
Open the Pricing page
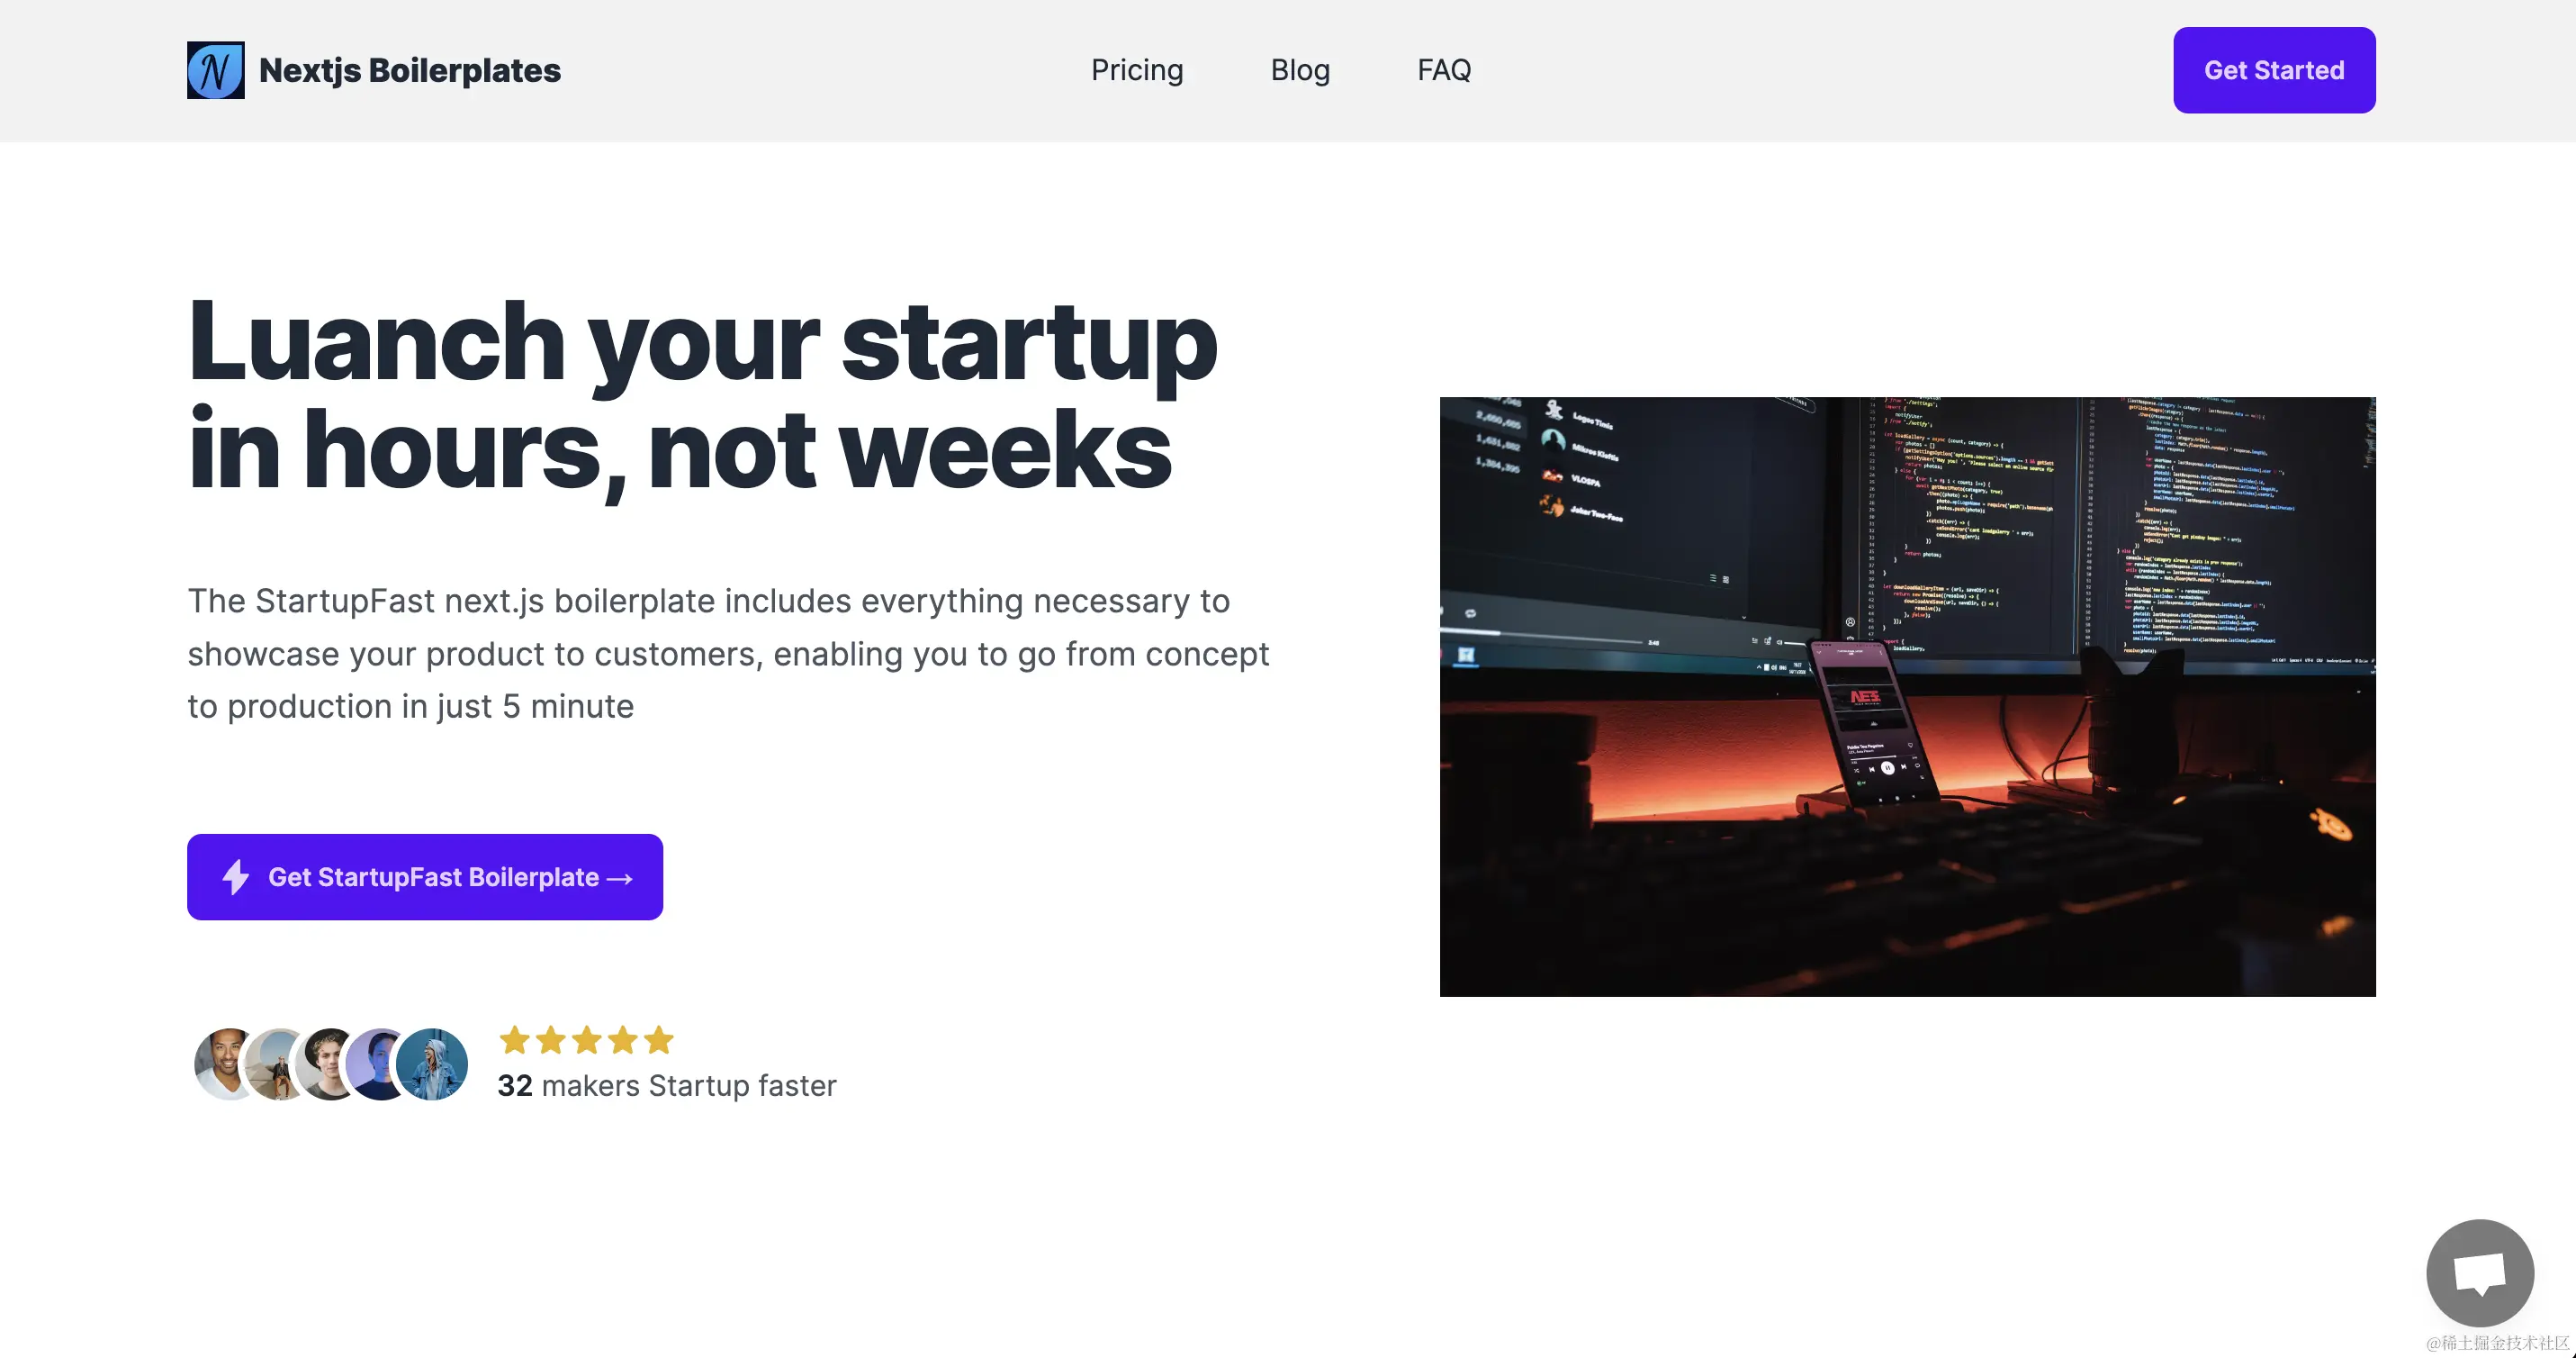click(x=1137, y=70)
